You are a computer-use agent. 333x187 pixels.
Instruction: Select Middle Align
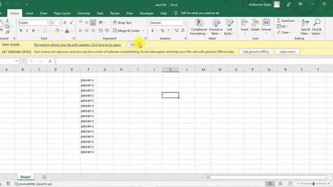pyautogui.click(x=87, y=22)
